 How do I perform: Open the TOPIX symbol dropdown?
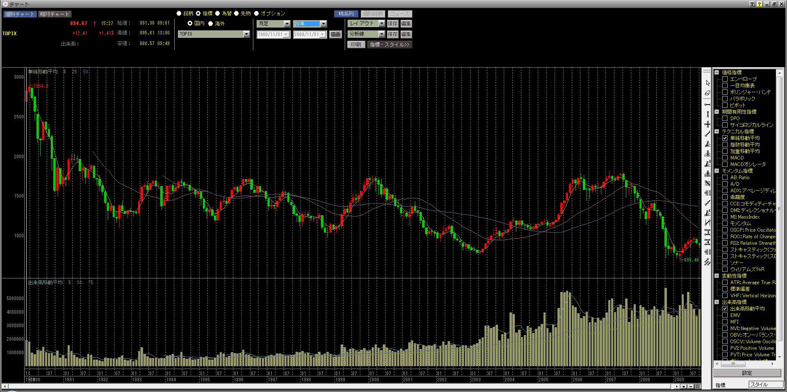tap(246, 34)
